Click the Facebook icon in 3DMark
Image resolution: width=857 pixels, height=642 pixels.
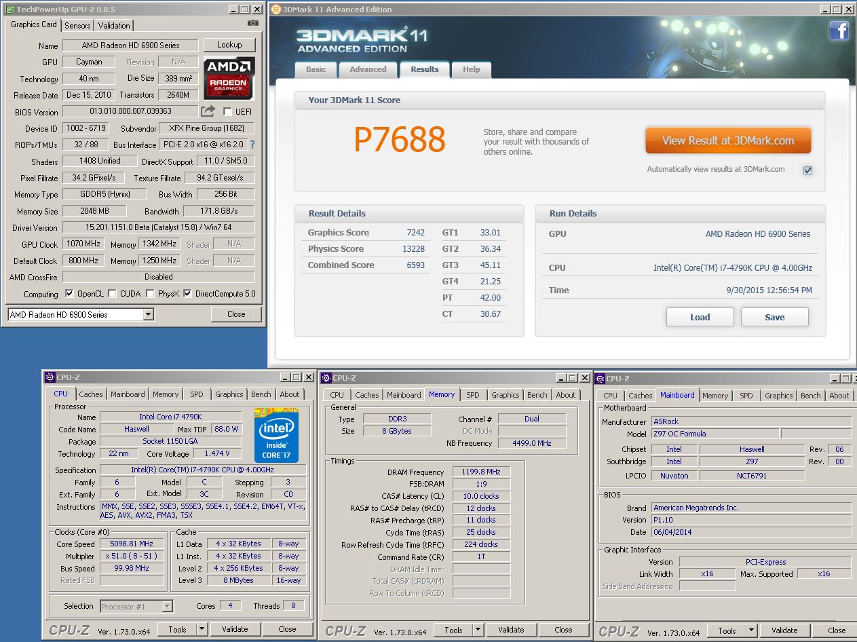[839, 31]
